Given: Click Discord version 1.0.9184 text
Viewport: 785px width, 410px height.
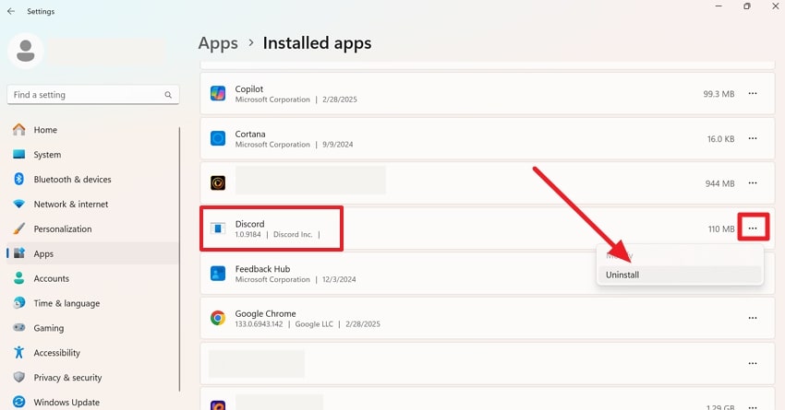Looking at the screenshot, I should tap(248, 234).
